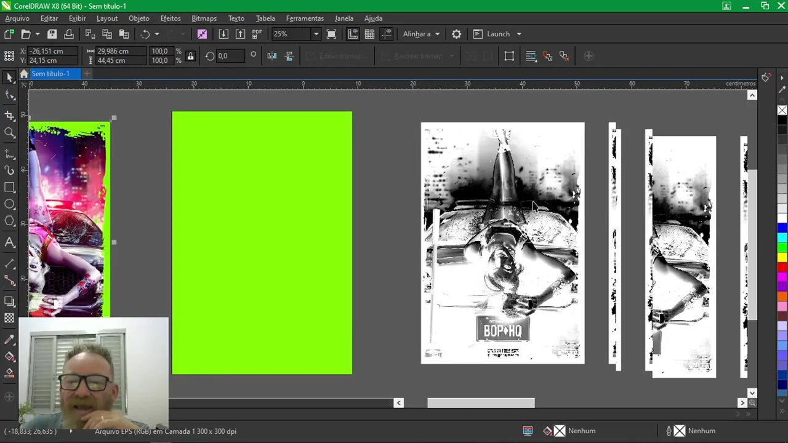Click the Cut icon
Image resolution: width=788 pixels, height=443 pixels.
(x=90, y=34)
